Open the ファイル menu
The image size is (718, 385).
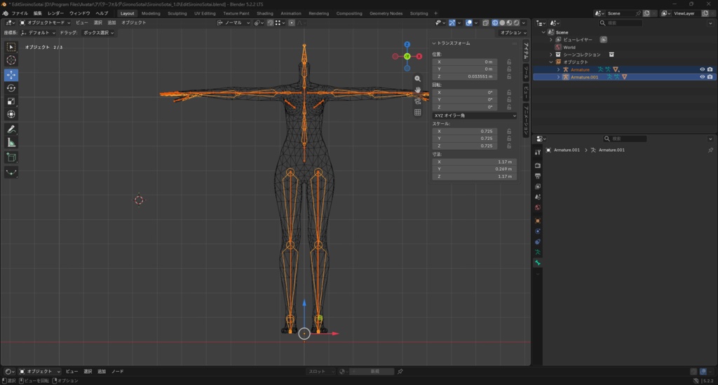[19, 13]
